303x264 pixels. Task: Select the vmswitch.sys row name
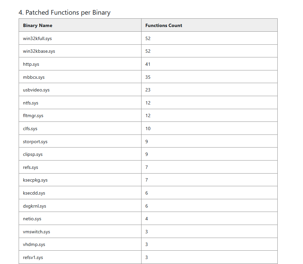coord(36,232)
